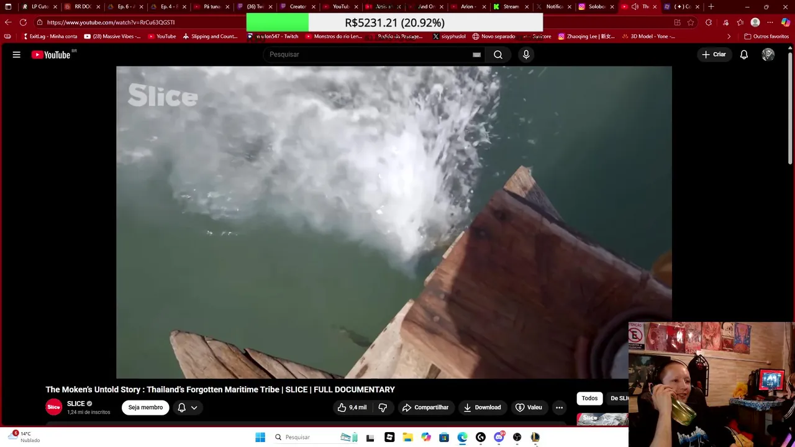
Task: Switch to the LP Cuts tab
Action: pyautogui.click(x=40, y=7)
